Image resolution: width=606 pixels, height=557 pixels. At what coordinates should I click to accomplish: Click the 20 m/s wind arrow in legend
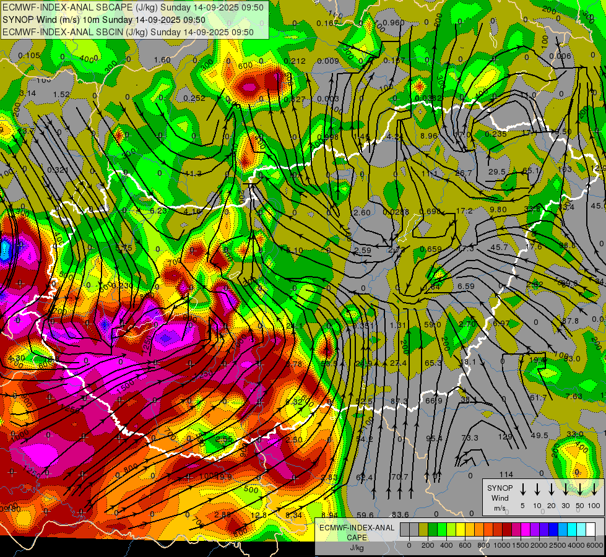(551, 489)
